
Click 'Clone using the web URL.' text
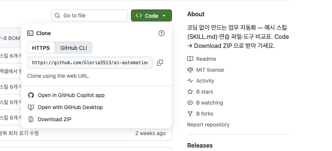coord(58,76)
